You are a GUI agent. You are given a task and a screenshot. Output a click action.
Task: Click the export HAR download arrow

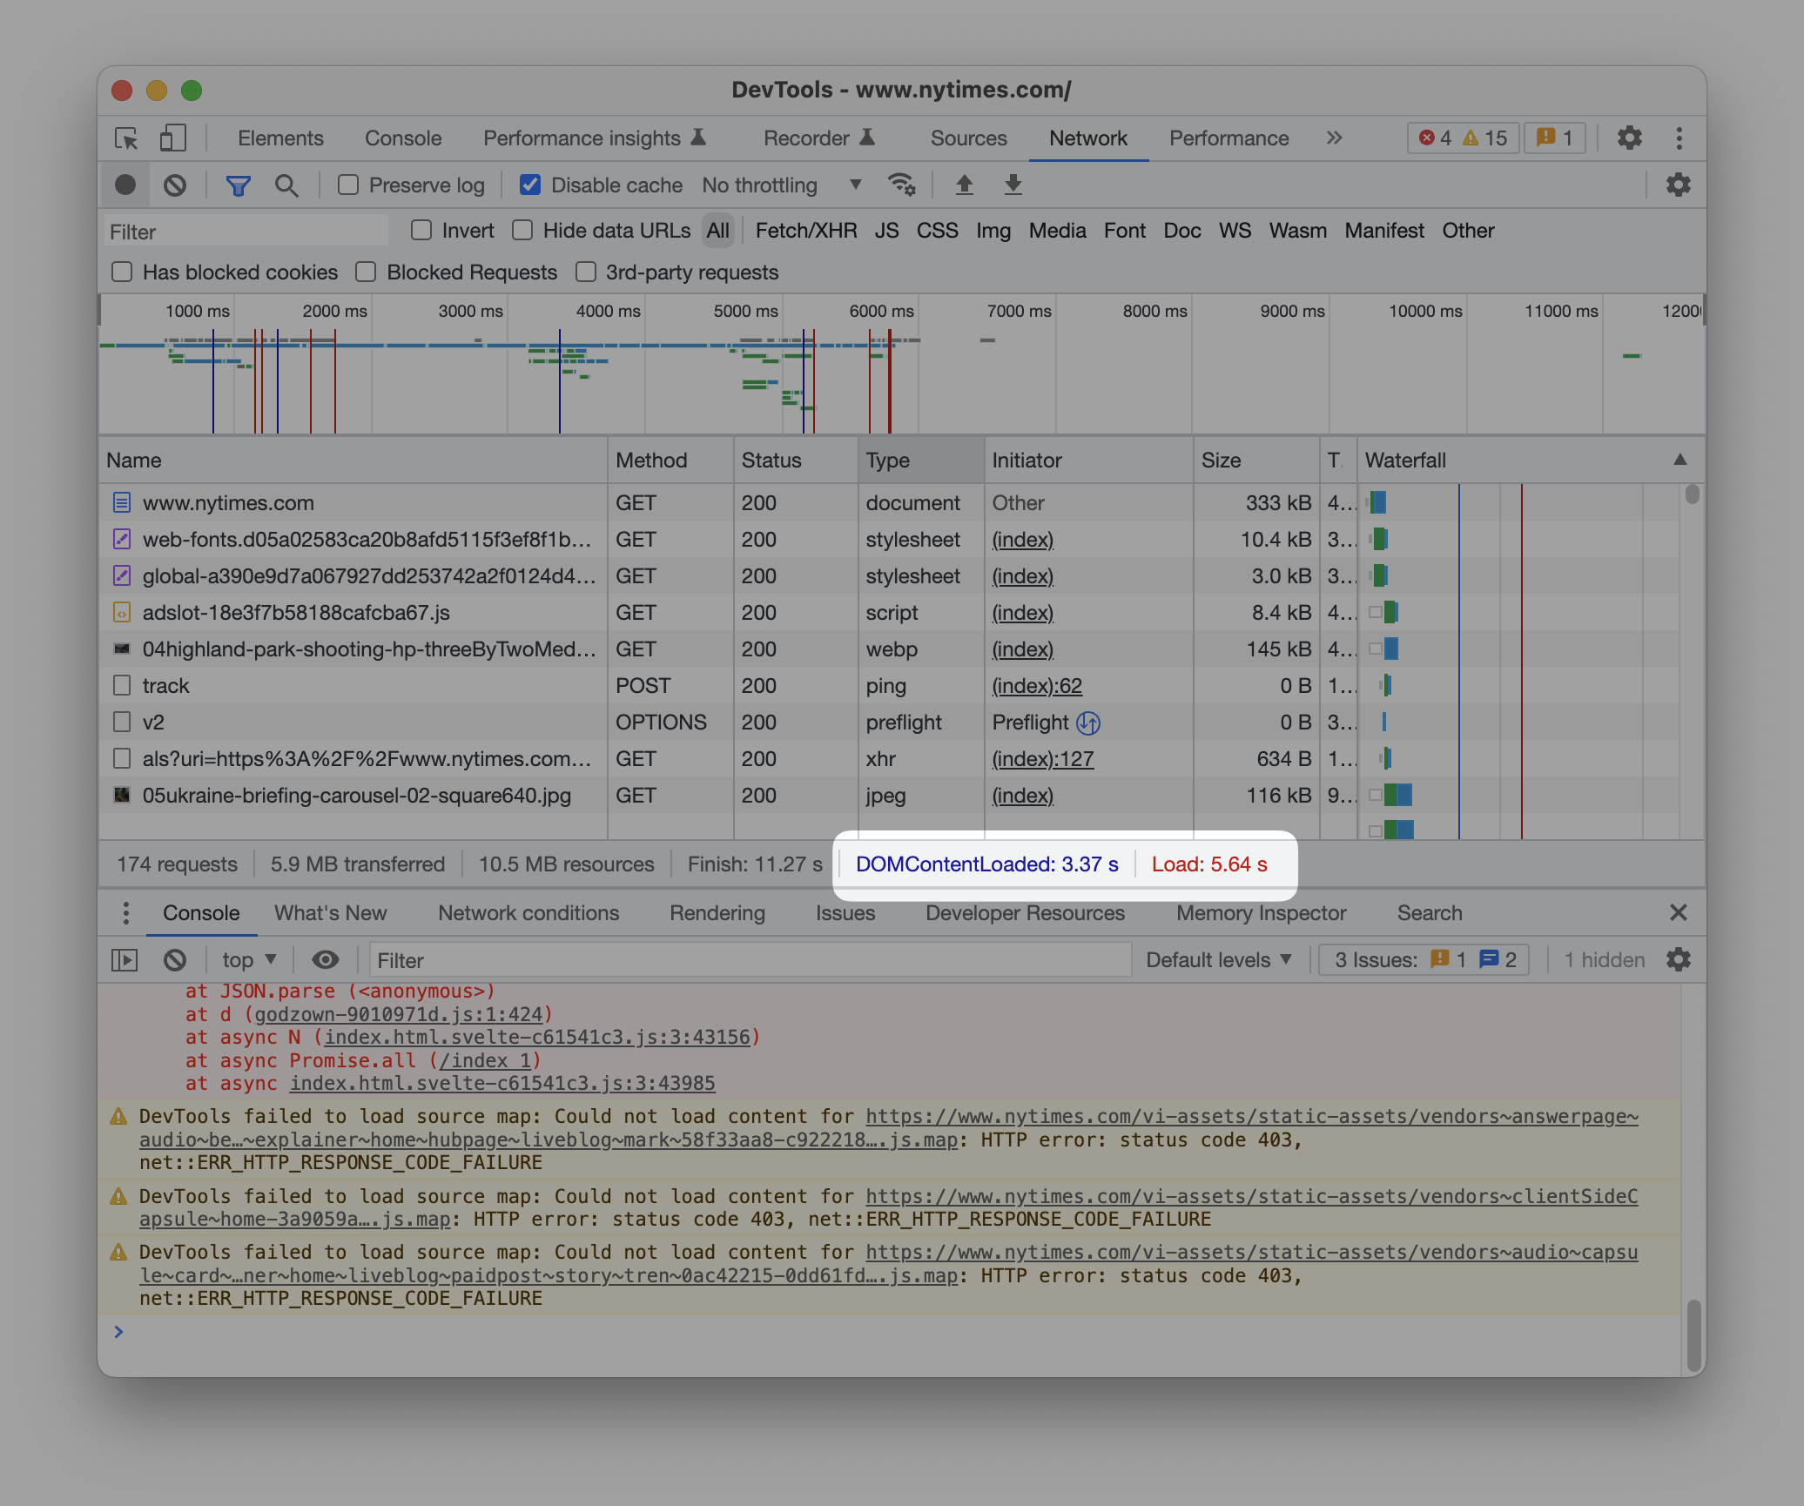point(1013,185)
